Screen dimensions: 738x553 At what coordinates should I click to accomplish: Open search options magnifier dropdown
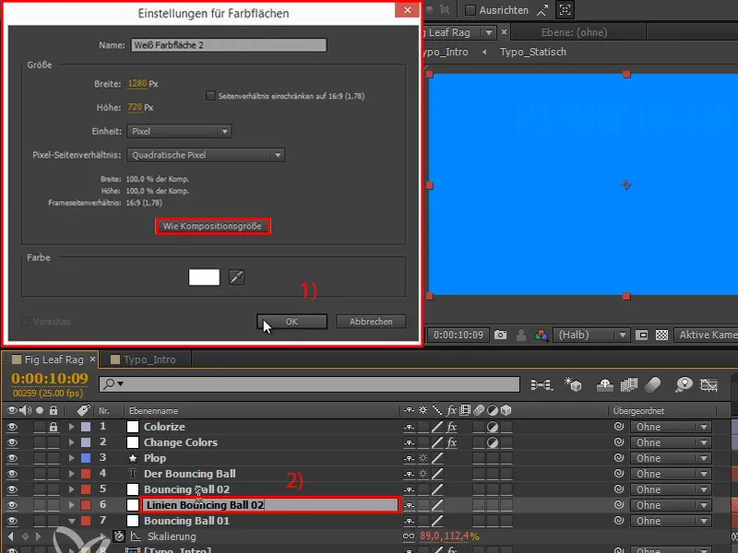[113, 383]
